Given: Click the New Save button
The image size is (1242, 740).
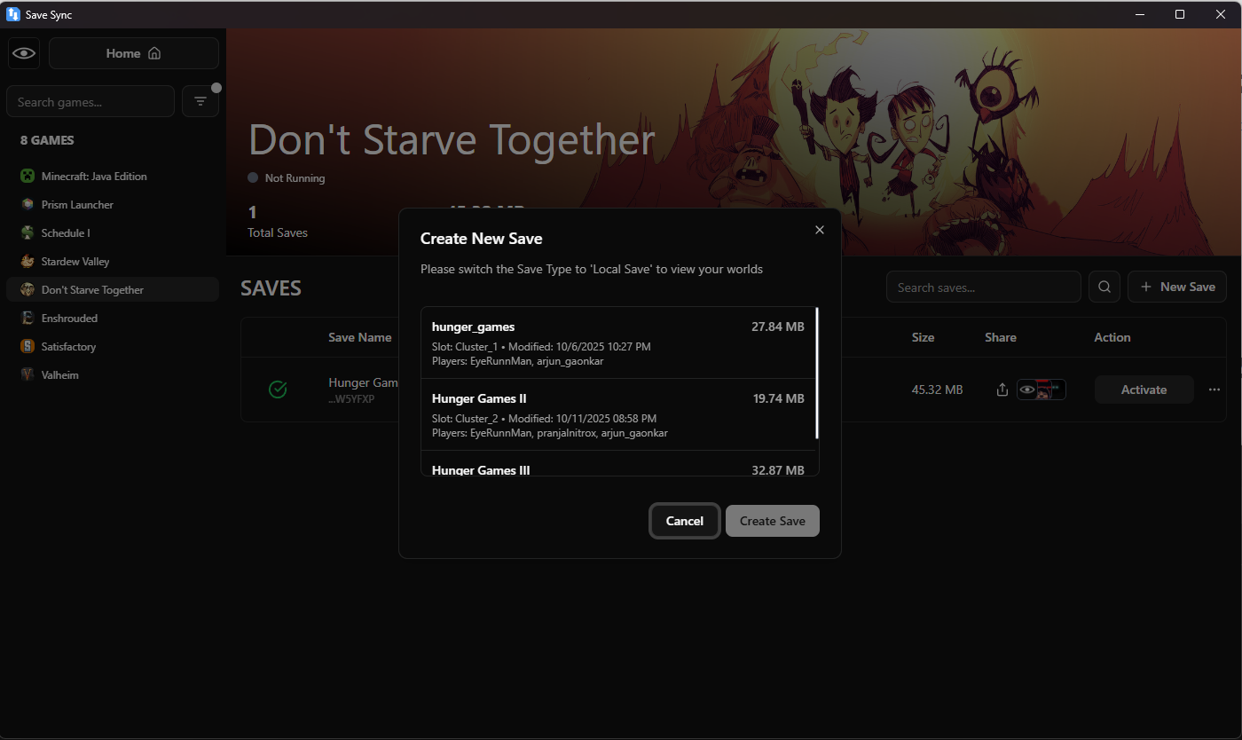Looking at the screenshot, I should [x=1177, y=287].
